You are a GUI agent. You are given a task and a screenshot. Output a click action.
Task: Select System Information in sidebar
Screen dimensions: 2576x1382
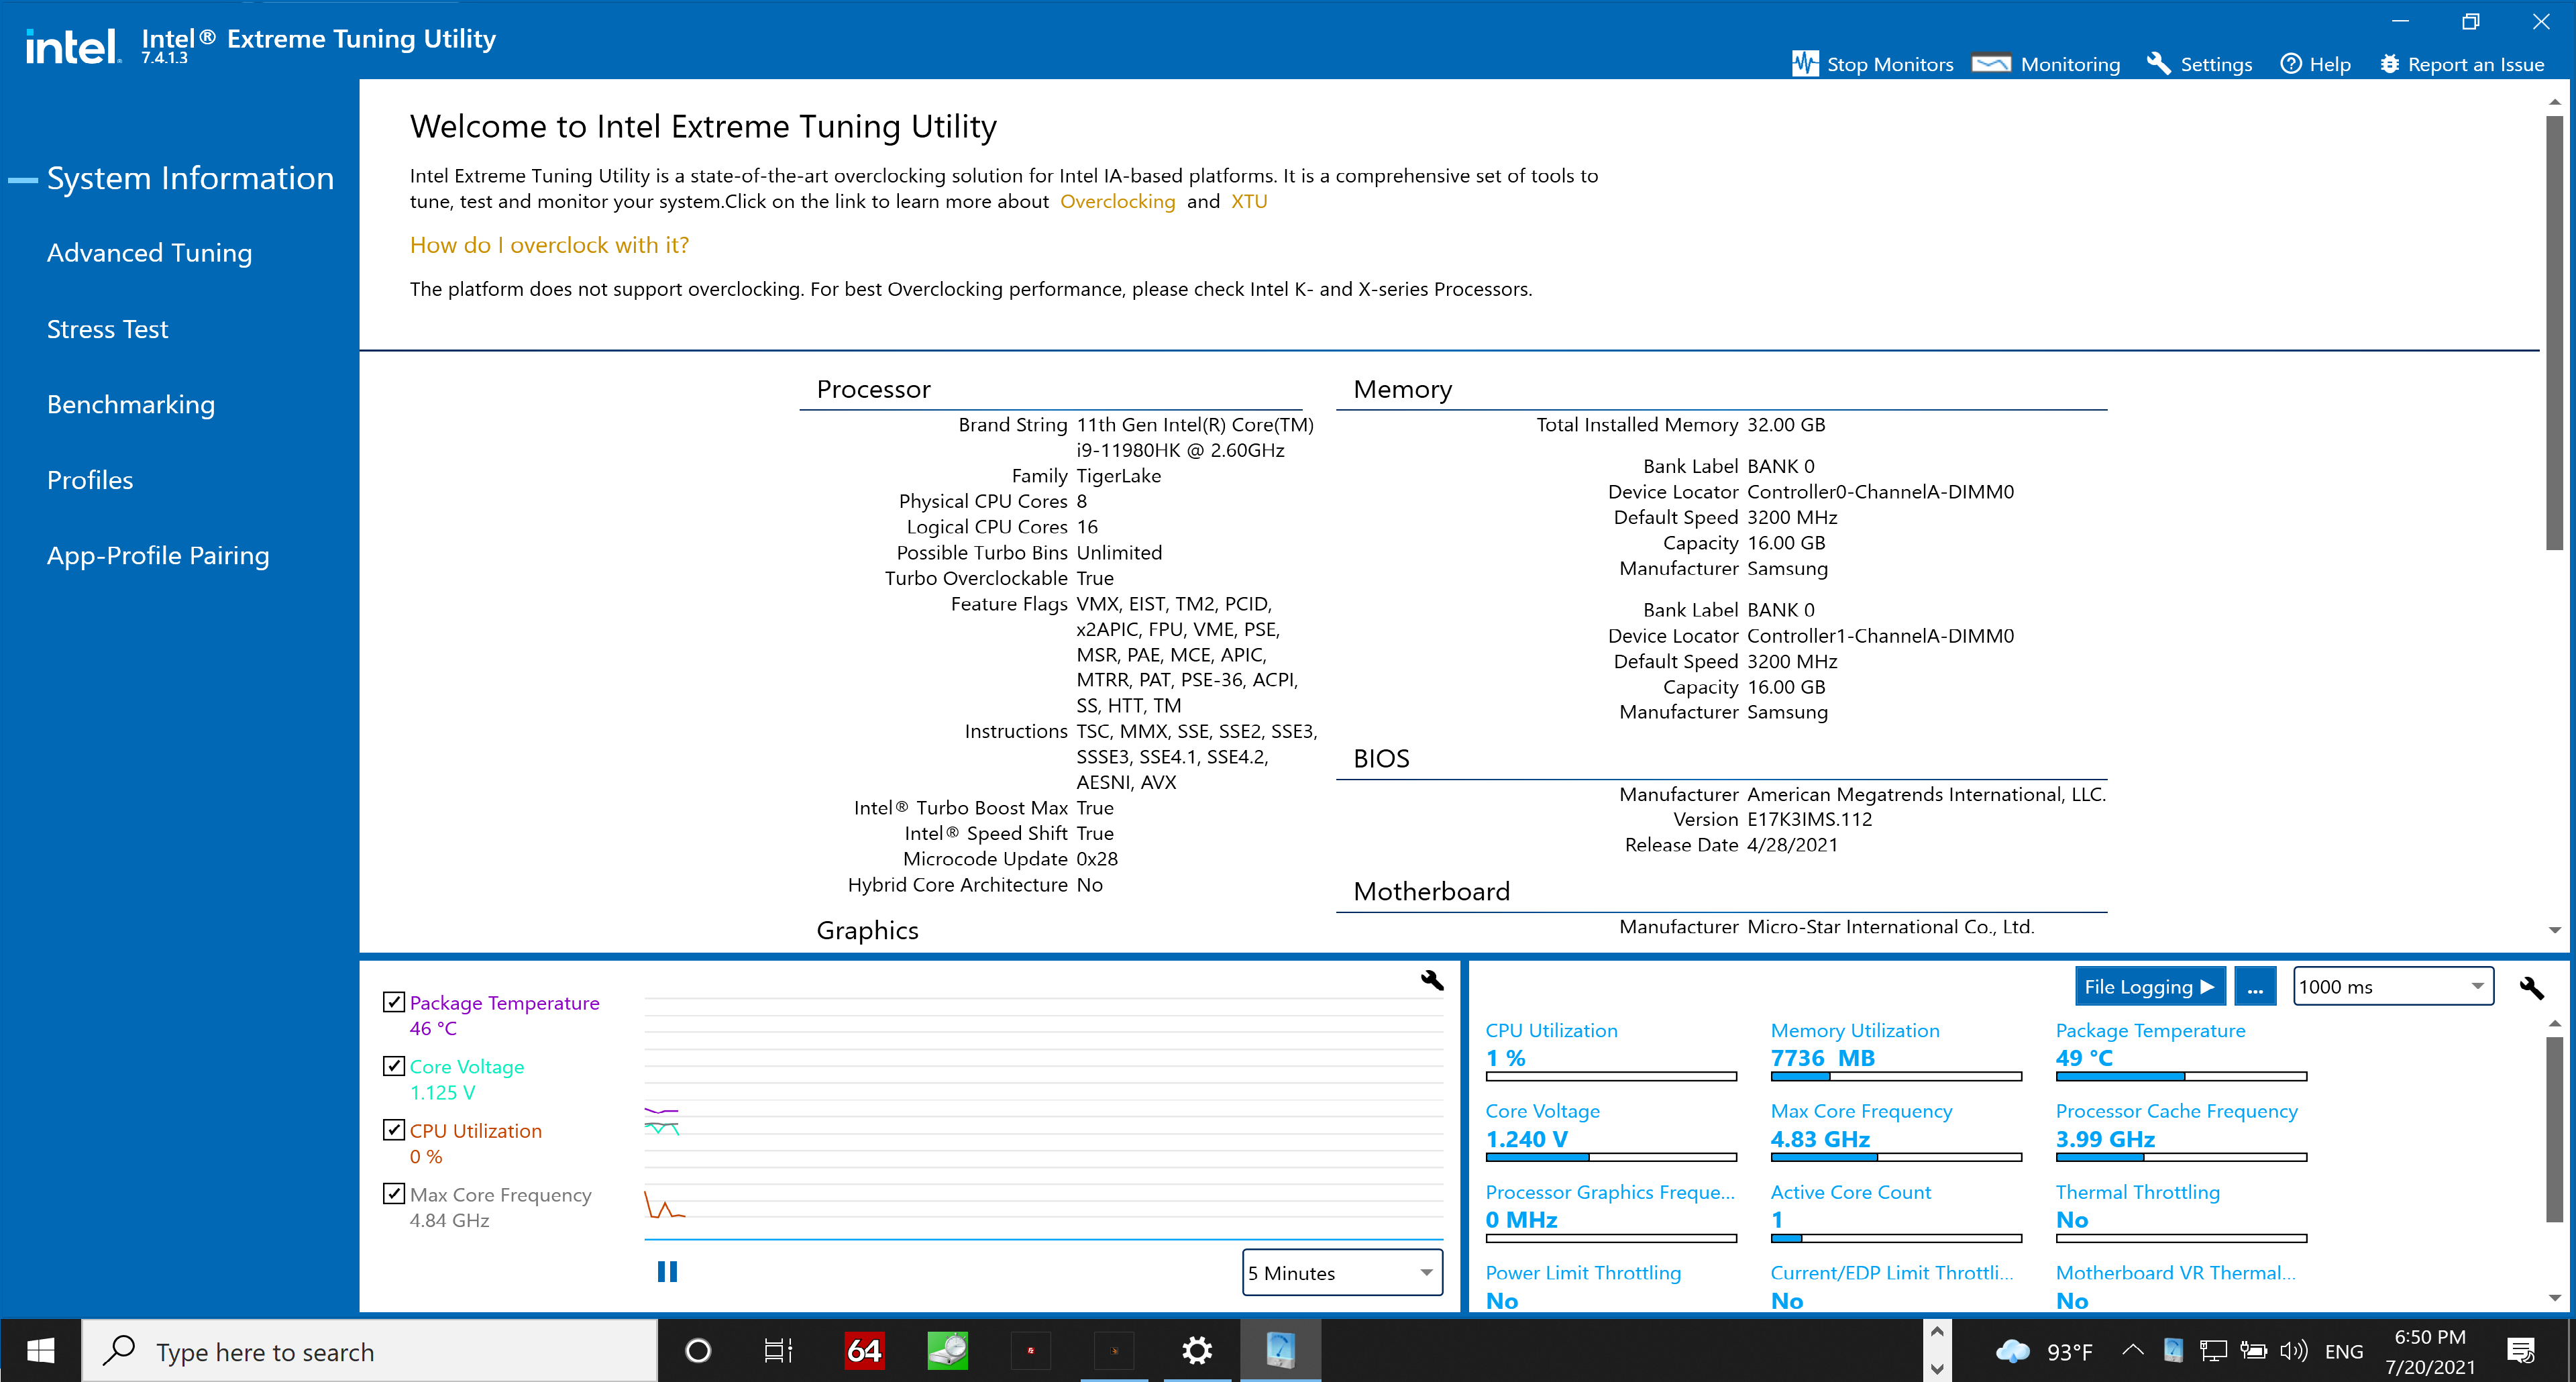tap(190, 178)
